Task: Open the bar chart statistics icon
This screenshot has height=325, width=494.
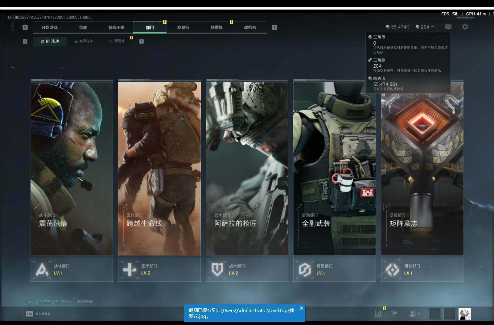Action: point(378,314)
